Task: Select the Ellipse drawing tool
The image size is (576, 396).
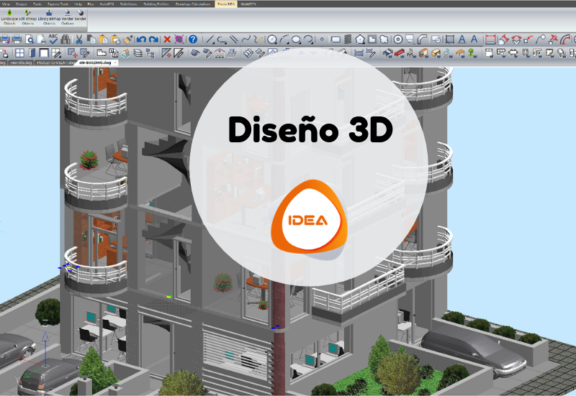Action: [296, 40]
